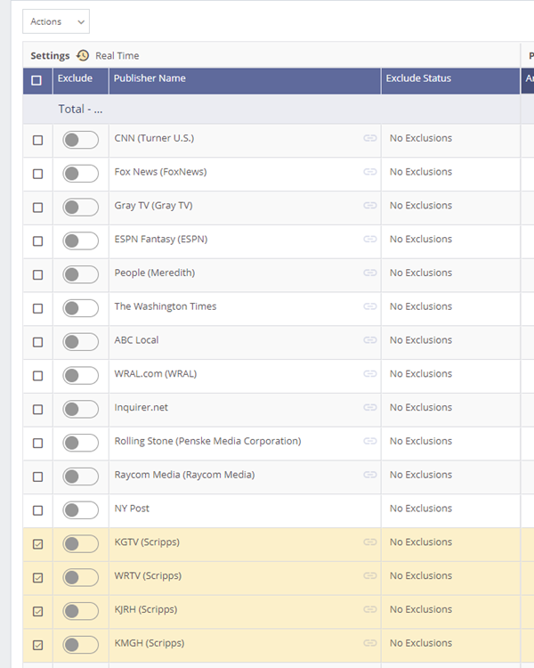Image resolution: width=534 pixels, height=668 pixels.
Task: Enable the Exclude switch for NY Post
Action: point(80,509)
